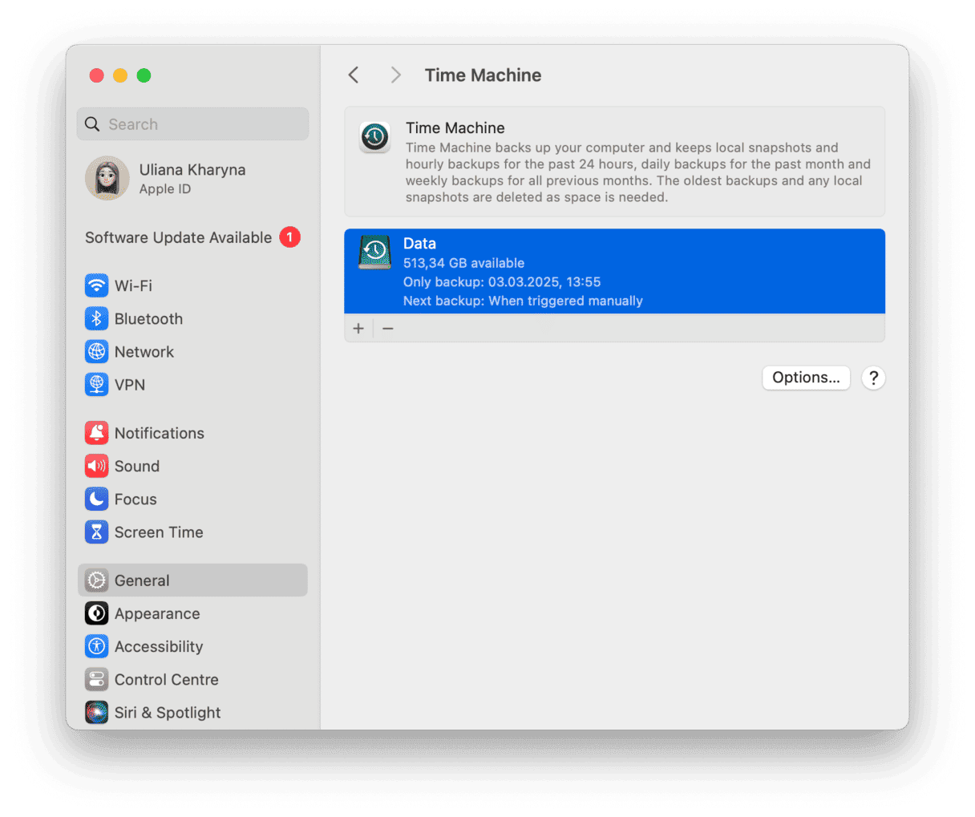Viewport: 975px width, 817px height.
Task: Click the Bluetooth sidebar icon
Action: [96, 318]
